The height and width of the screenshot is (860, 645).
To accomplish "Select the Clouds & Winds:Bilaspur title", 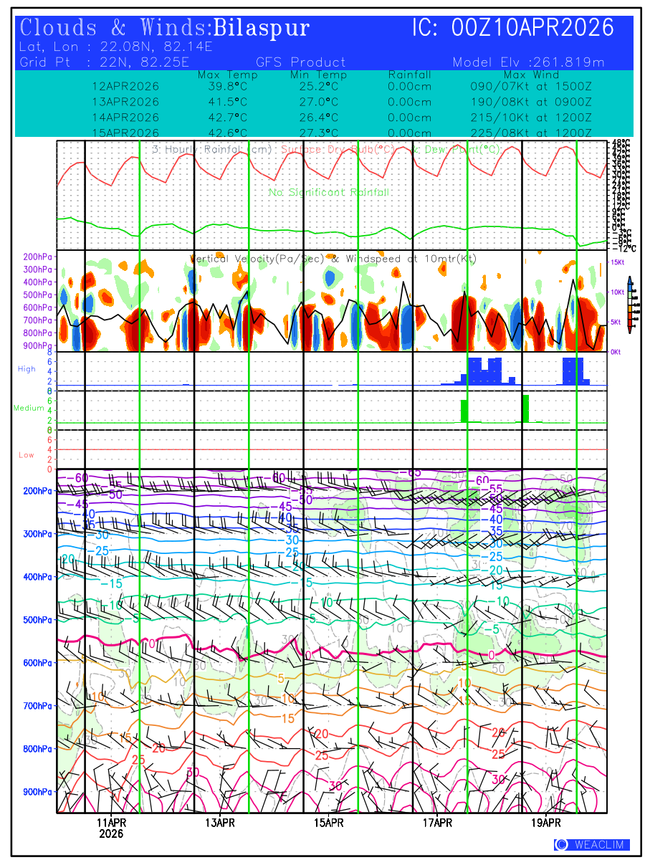I will tap(165, 28).
